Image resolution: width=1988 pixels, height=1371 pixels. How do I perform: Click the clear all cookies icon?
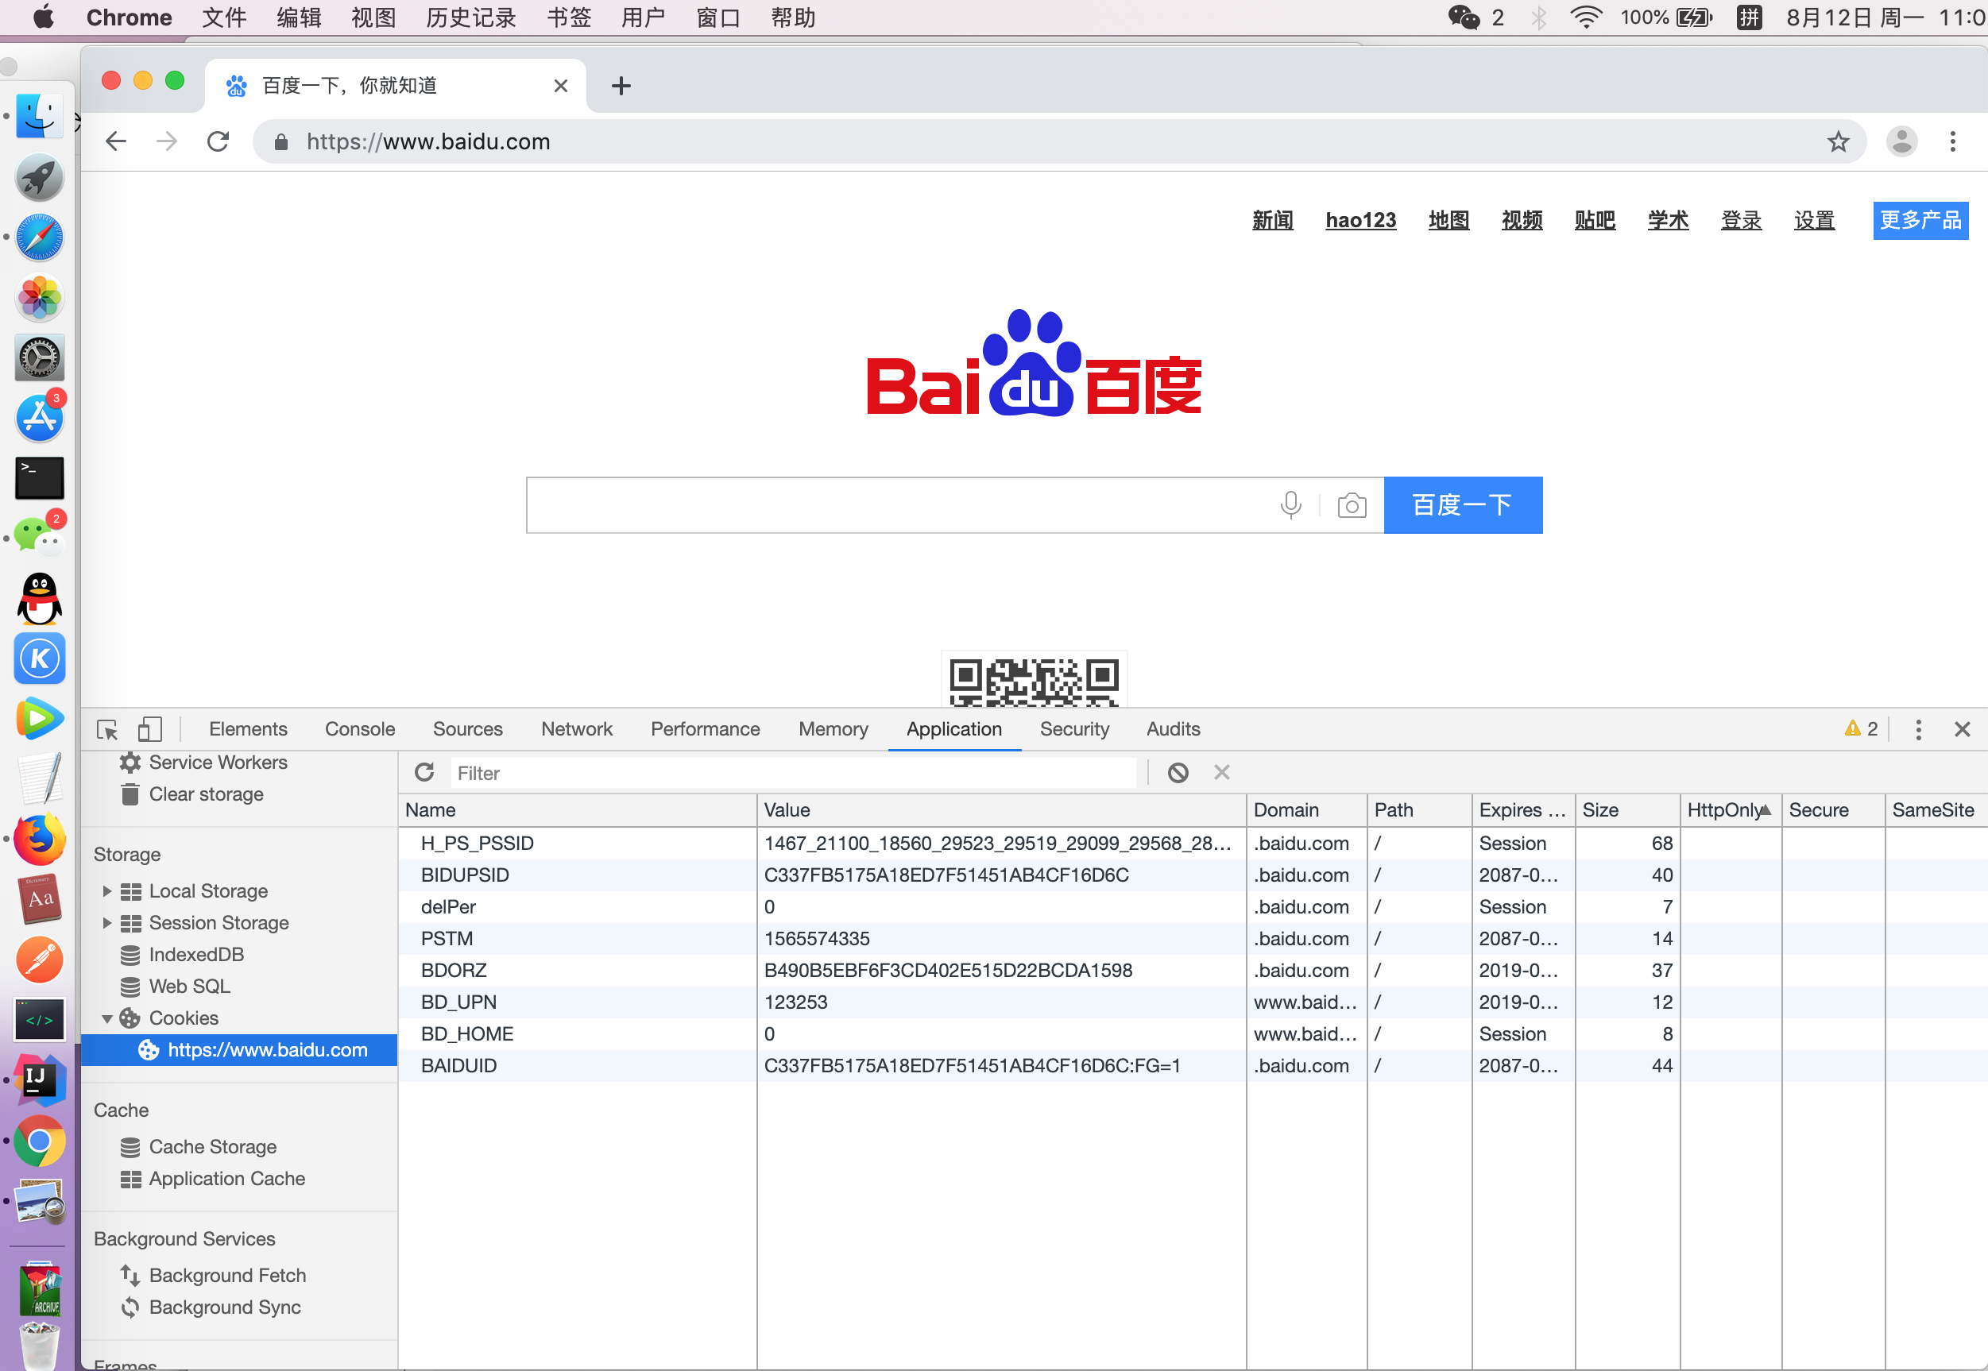pos(1178,772)
